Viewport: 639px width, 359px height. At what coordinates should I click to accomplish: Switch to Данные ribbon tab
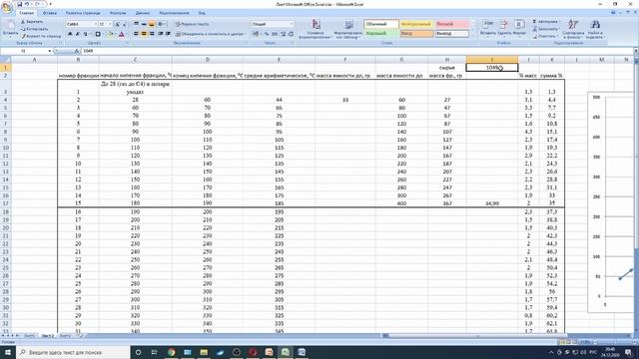pyautogui.click(x=143, y=13)
